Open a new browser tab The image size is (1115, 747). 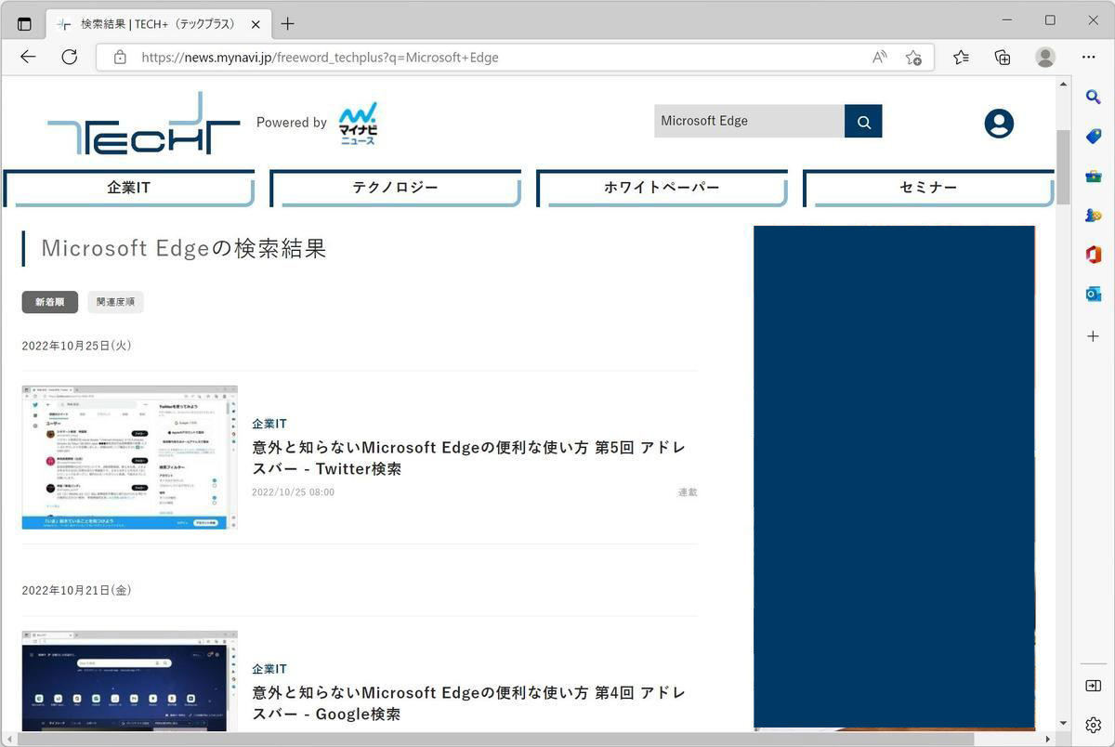point(288,24)
